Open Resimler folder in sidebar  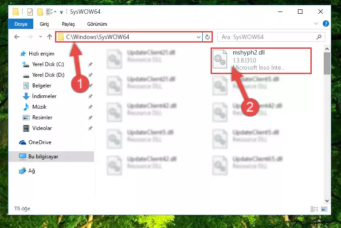point(42,118)
